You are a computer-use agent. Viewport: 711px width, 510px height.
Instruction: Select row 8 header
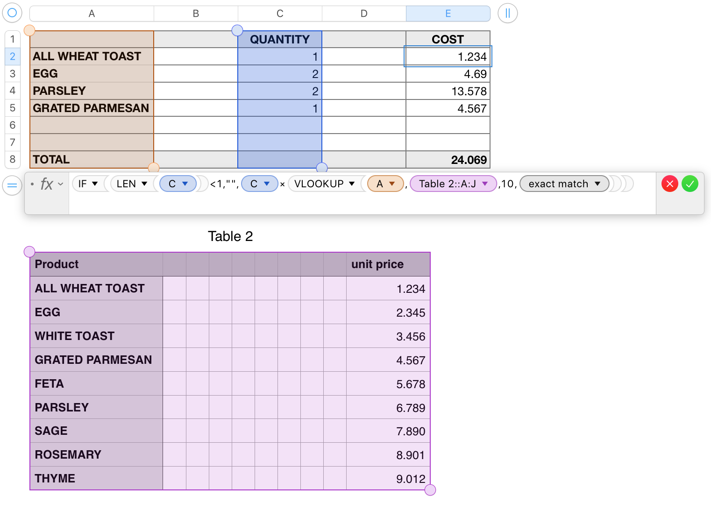13,159
